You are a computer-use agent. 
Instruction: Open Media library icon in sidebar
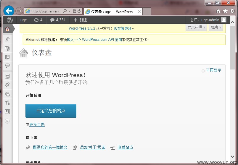point(7,48)
